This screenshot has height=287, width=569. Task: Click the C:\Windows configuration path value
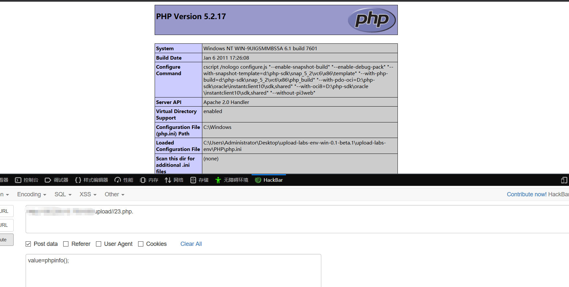[x=217, y=127]
